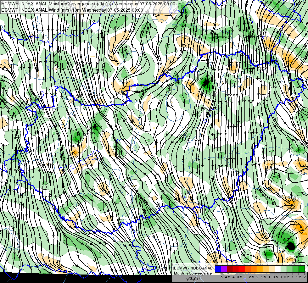308x283 pixels.
Task: Click the legend scale value -4.5
Action: (x=227, y=277)
